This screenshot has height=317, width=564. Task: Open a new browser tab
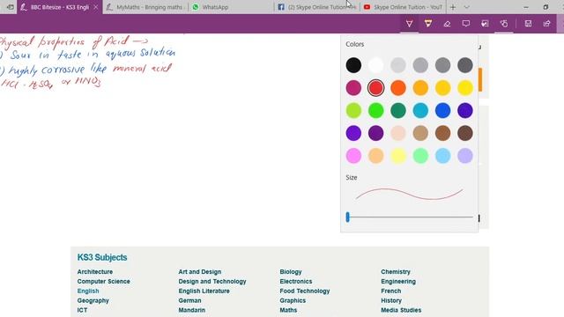point(453,7)
